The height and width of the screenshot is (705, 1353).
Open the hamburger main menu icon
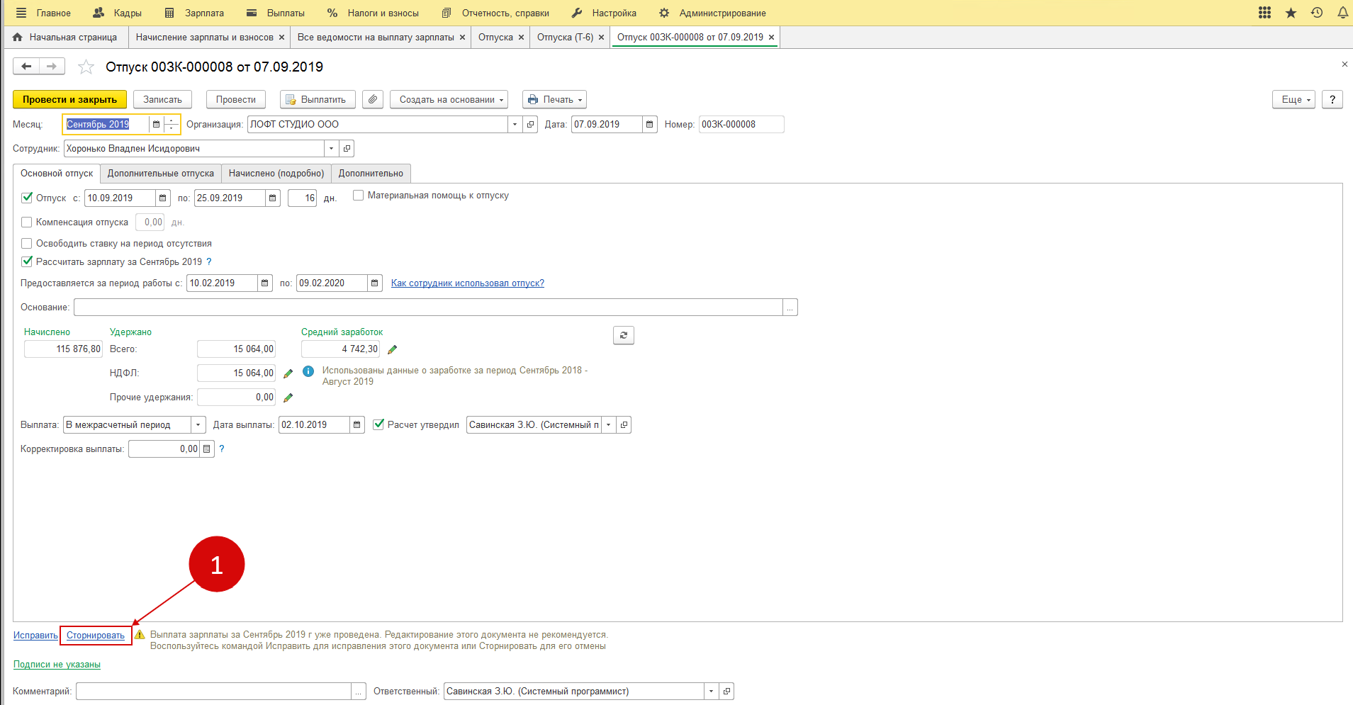[x=21, y=13]
